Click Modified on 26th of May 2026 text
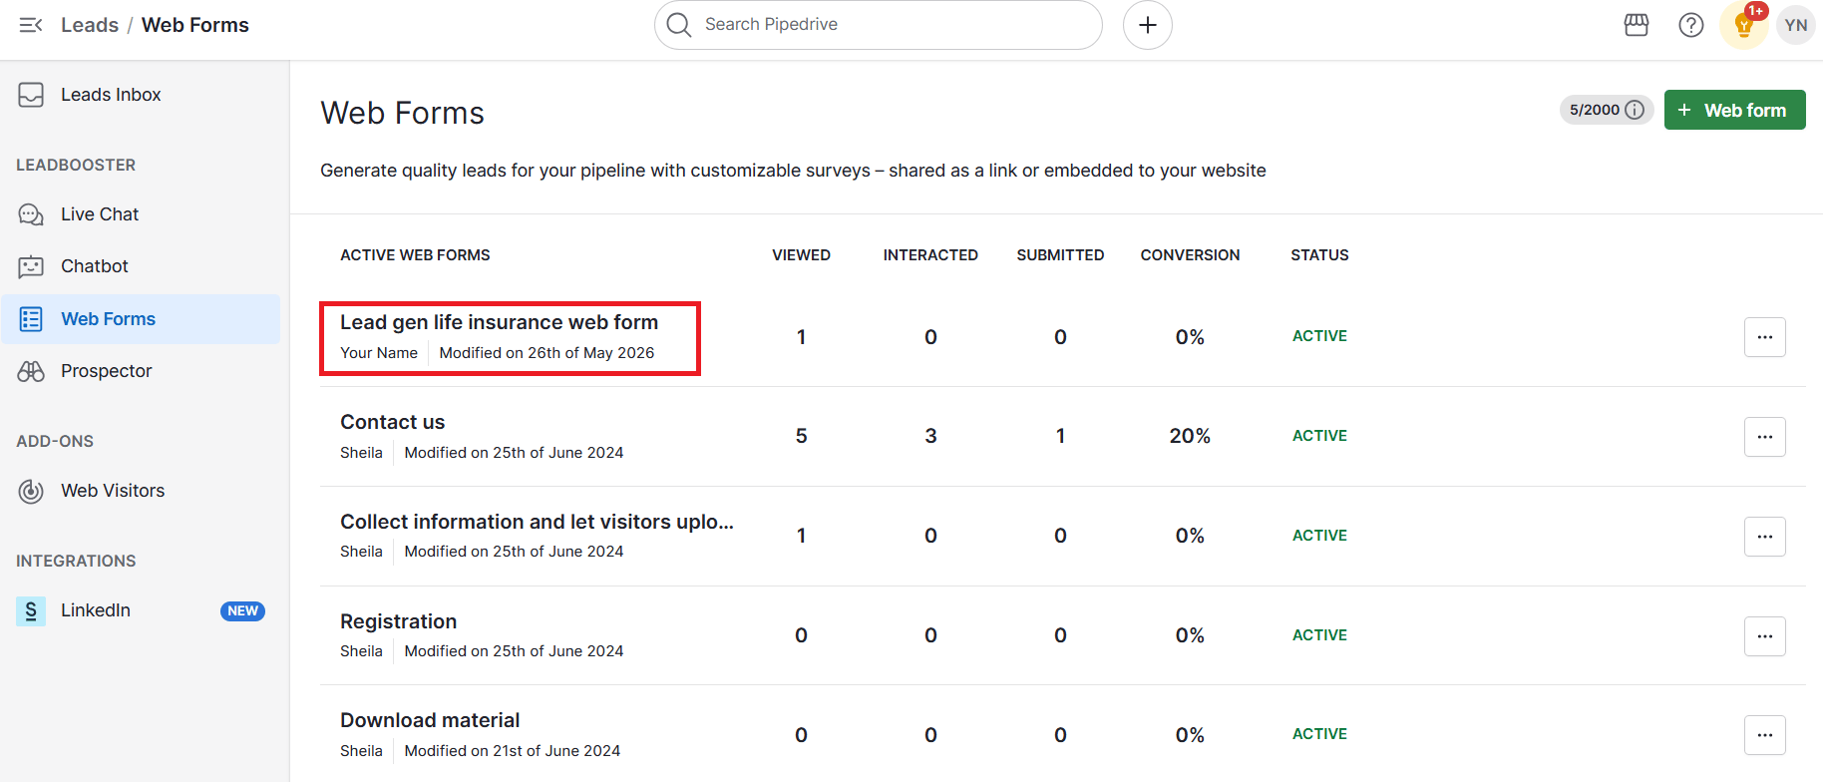The width and height of the screenshot is (1823, 782). (x=547, y=353)
